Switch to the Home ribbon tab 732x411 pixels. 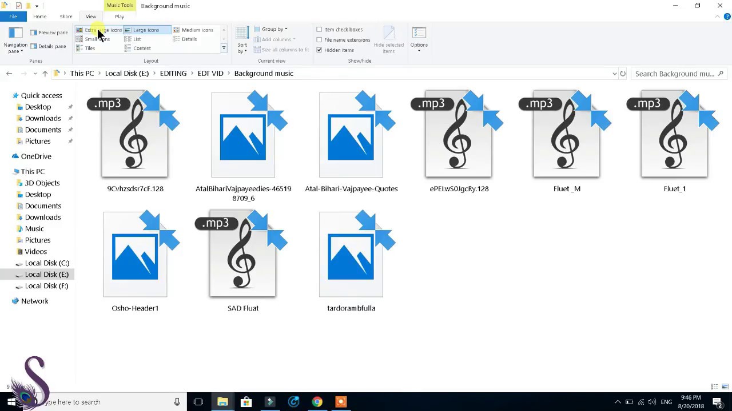39,17
